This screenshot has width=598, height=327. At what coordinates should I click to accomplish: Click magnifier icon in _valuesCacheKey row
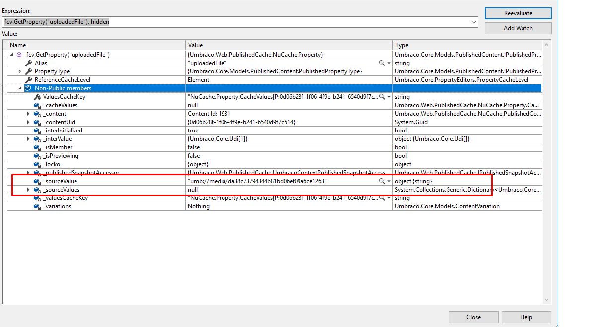coord(382,198)
